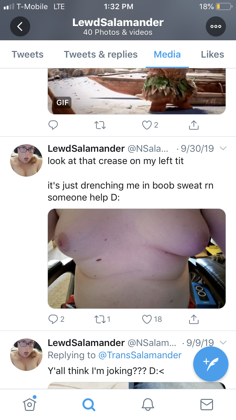
Task: Open the Home tab in bottom bar
Action: pos(29,404)
